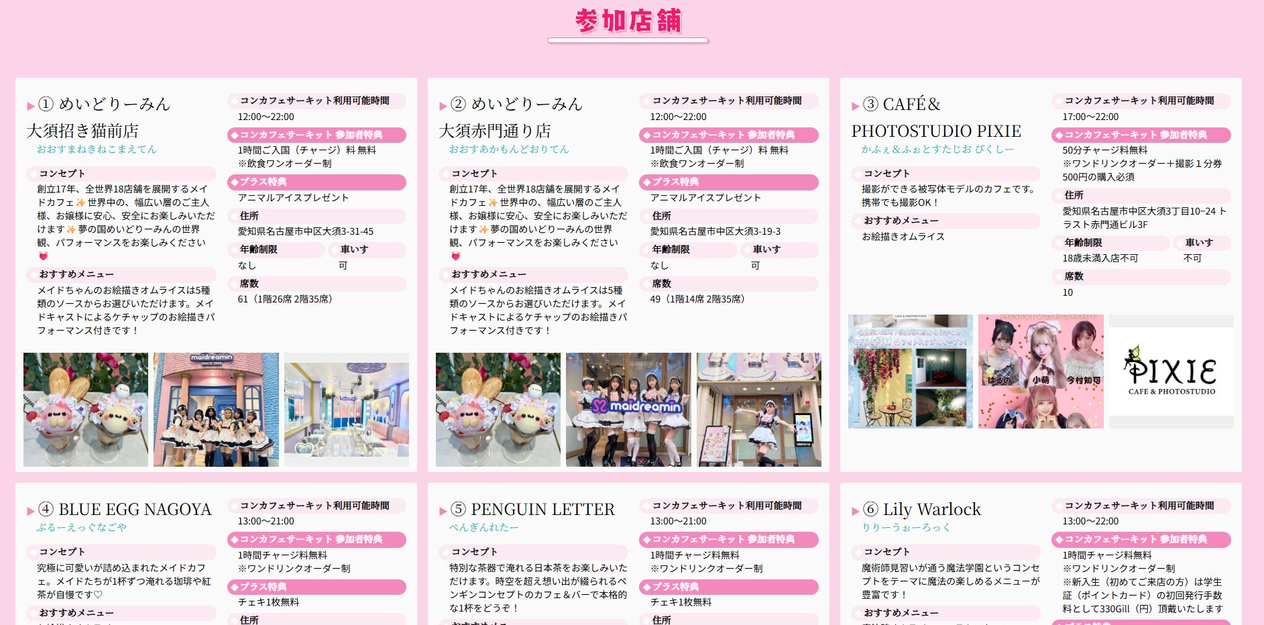Select the ① めいどりーみん 大須招き猫前店 shop title

99,117
